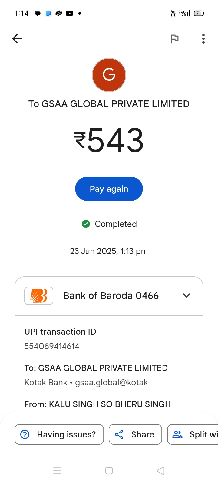Share the payment receipt
This screenshot has width=218, height=484.
(135, 434)
